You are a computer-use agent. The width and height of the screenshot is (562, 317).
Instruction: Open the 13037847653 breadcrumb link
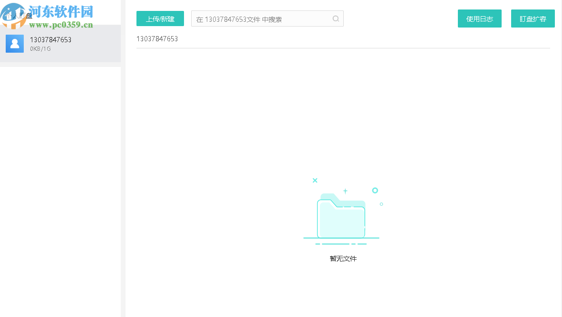[x=157, y=39]
